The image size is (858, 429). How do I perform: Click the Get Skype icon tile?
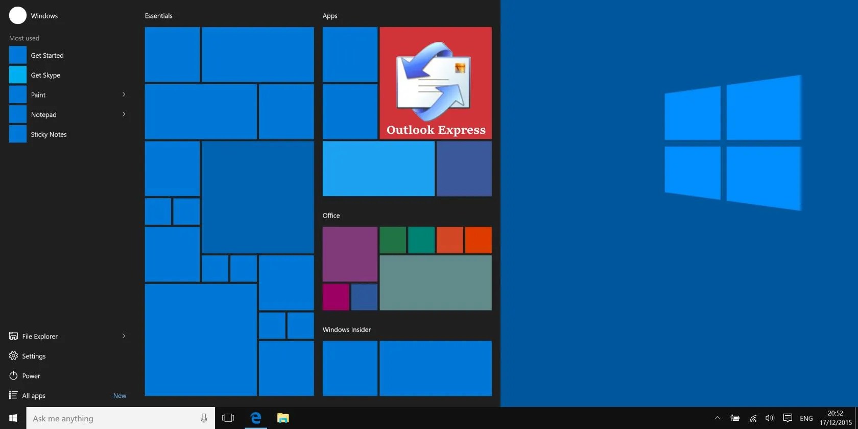(18, 75)
